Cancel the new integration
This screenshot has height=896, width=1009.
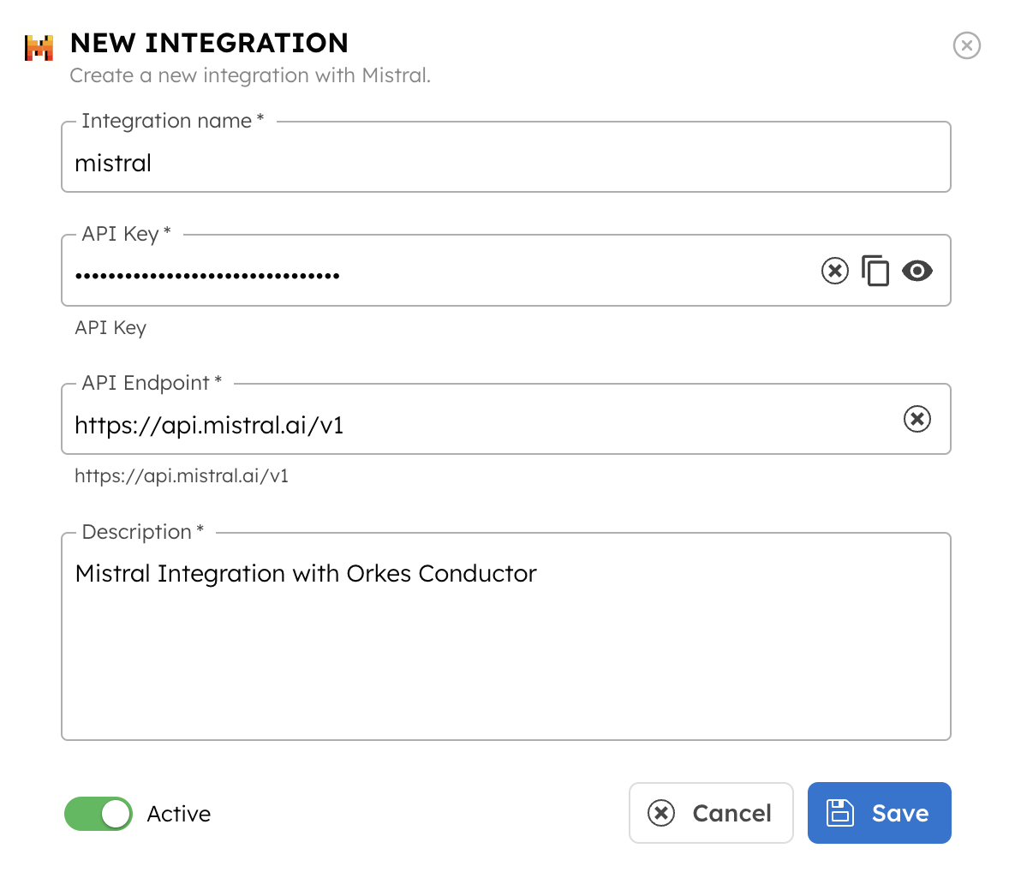coord(711,813)
